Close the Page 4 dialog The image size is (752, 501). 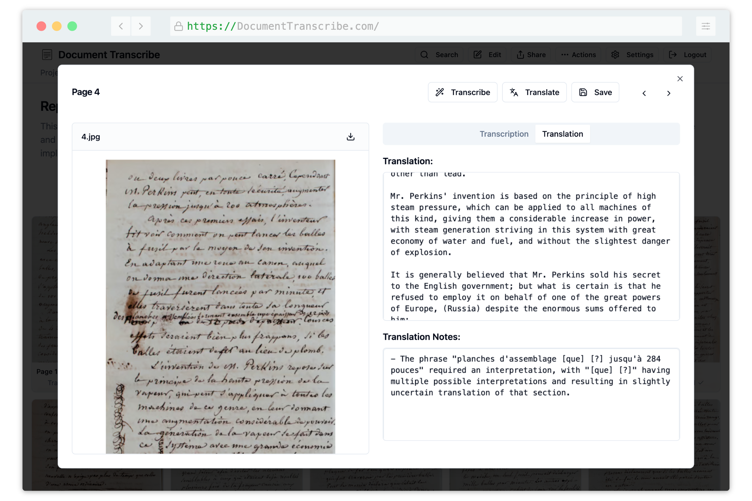pos(680,79)
